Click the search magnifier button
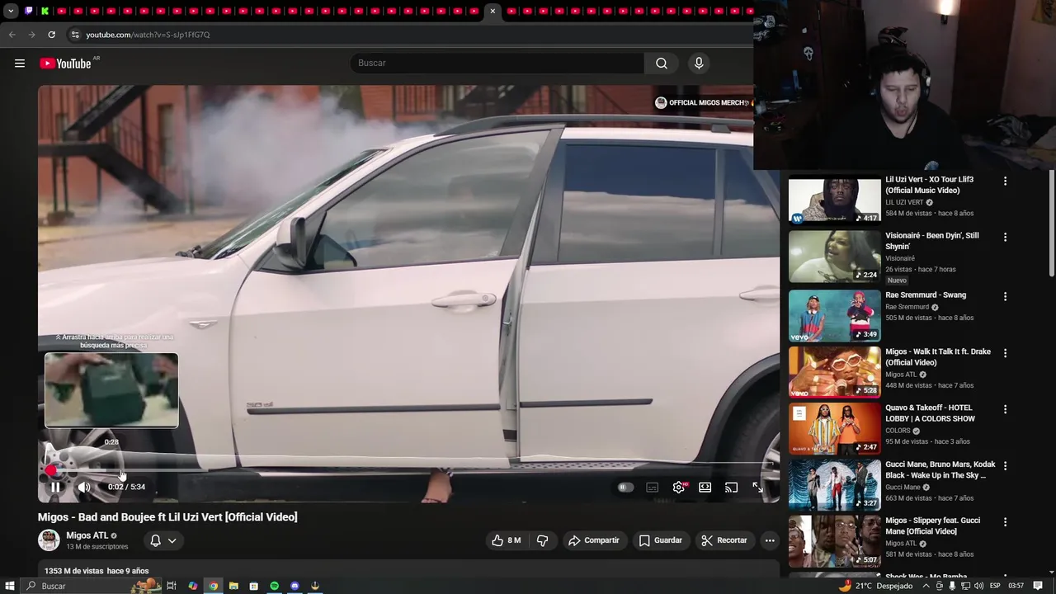This screenshot has height=594, width=1056. [x=662, y=64]
